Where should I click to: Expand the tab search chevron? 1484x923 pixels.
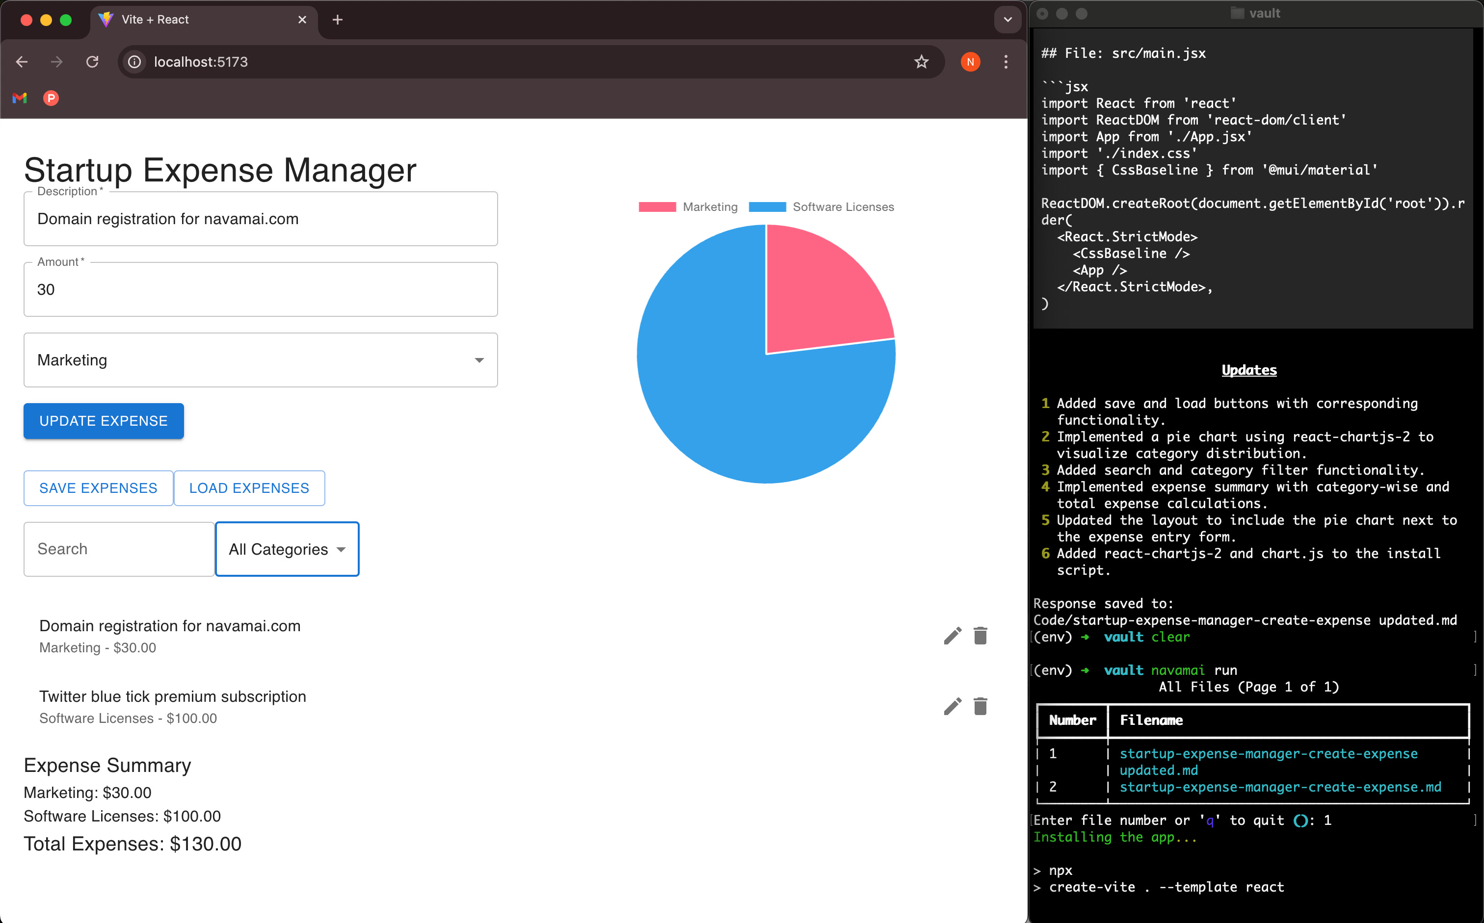pos(1007,20)
